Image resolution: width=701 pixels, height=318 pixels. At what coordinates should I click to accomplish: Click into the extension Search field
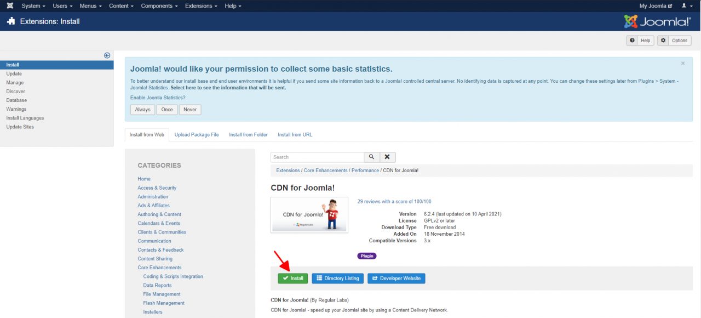click(x=317, y=157)
